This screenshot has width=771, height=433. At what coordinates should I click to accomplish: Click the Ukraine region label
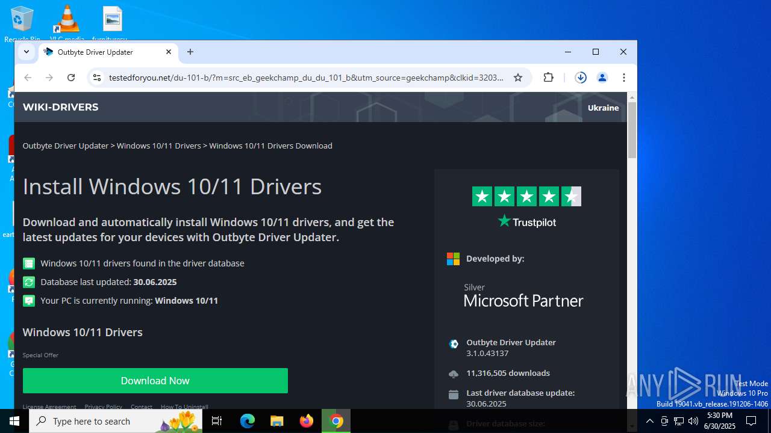tap(603, 108)
